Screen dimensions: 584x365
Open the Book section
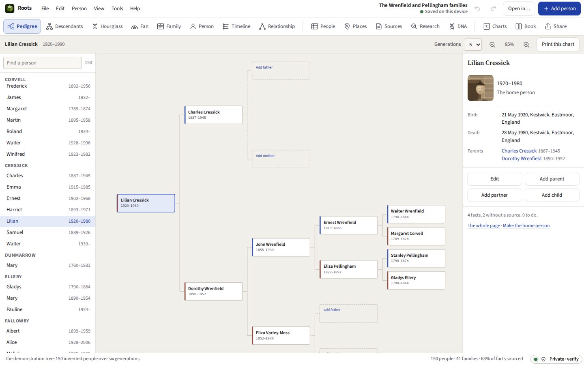point(526,26)
